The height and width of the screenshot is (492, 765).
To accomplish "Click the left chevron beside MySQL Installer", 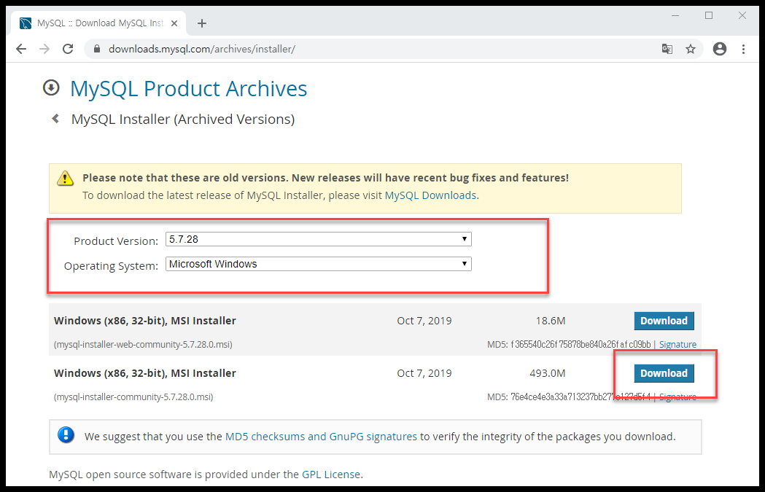I will pos(55,119).
